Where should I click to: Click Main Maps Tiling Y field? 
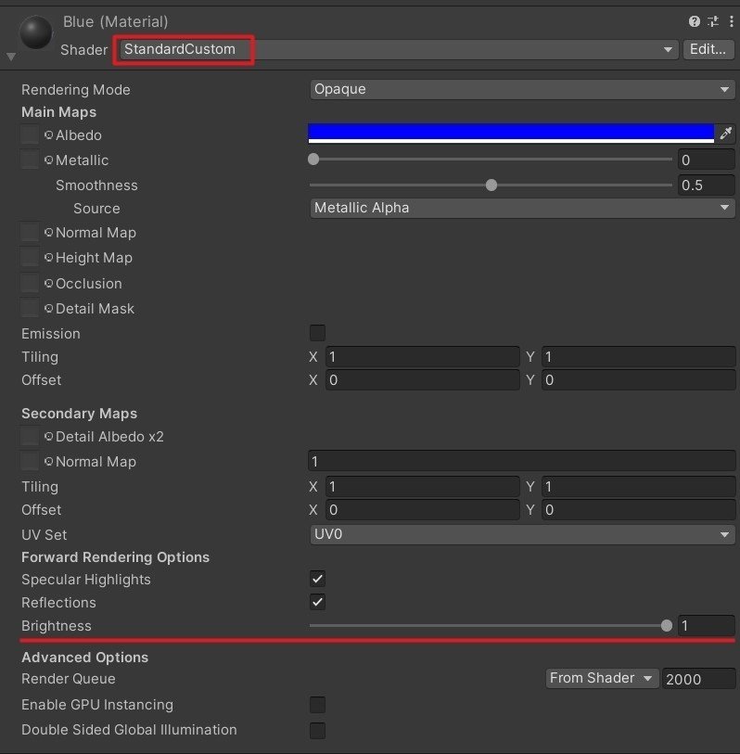coord(638,357)
